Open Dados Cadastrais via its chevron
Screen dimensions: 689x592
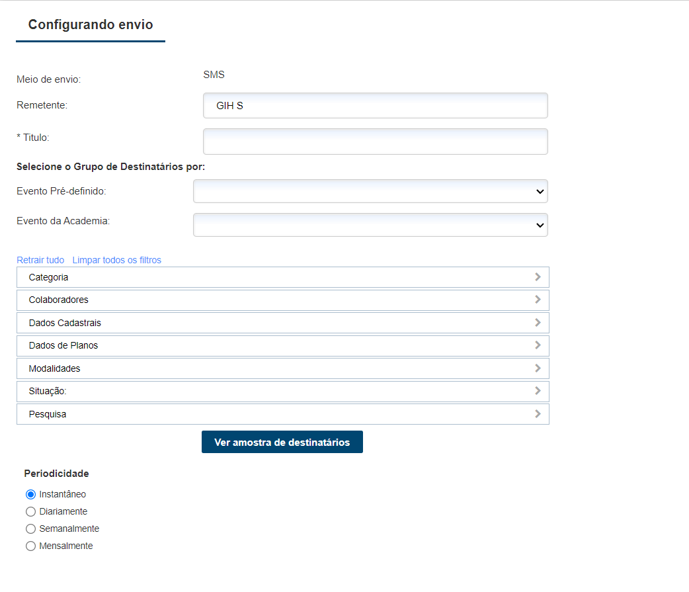click(x=538, y=323)
